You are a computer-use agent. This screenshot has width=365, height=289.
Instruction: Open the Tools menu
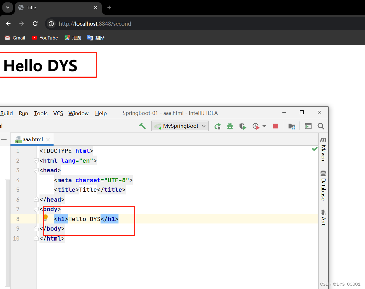[41, 113]
